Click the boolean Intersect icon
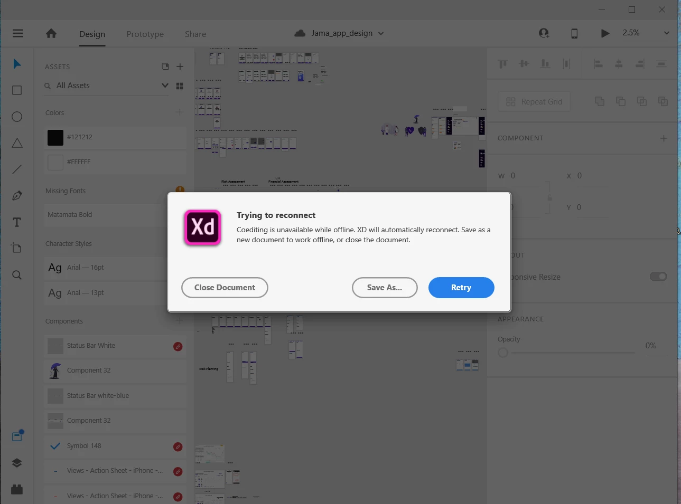Screen dimensions: 681x504 click(x=642, y=101)
